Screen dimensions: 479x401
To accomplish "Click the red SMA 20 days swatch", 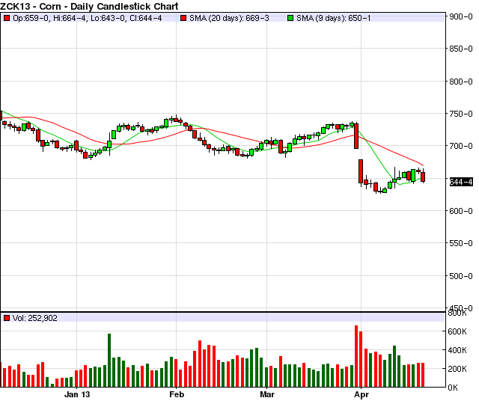I will (183, 18).
